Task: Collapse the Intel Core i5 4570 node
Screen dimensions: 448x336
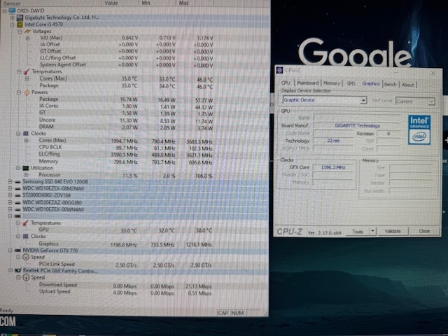Action: coord(12,24)
